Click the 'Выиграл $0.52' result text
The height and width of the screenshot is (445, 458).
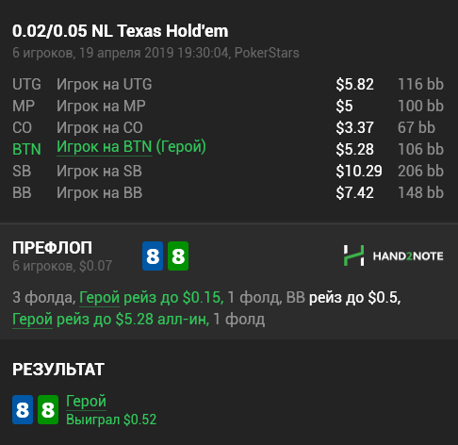point(111,420)
